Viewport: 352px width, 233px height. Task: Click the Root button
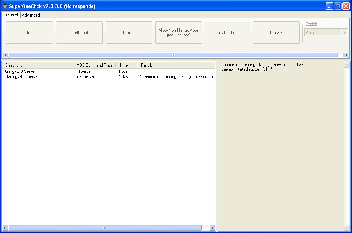[30, 32]
